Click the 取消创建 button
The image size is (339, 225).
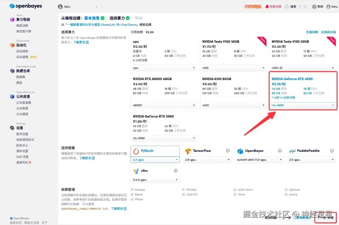click(271, 218)
